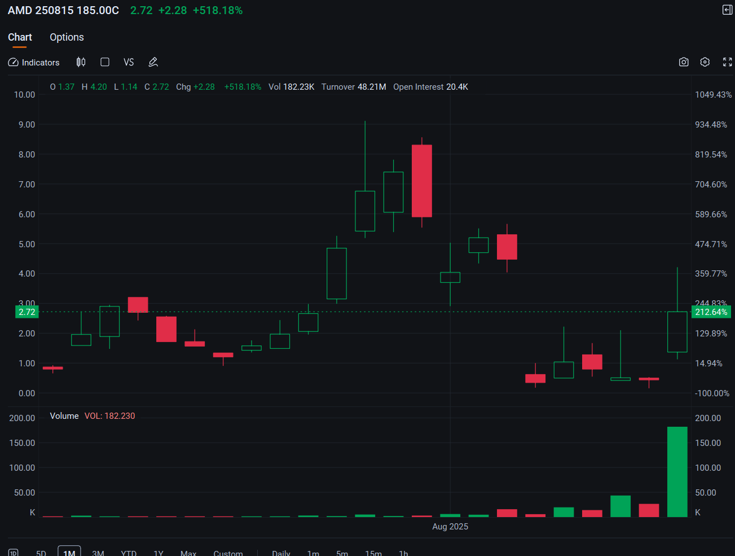
Task: Set interval to 1h
Action: point(403,553)
